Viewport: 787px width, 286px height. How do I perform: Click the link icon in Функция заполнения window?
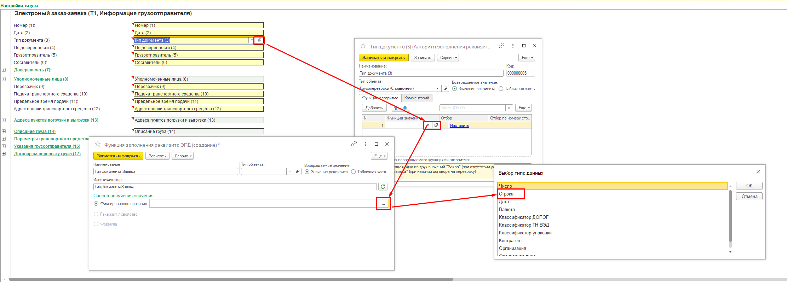pos(354,144)
